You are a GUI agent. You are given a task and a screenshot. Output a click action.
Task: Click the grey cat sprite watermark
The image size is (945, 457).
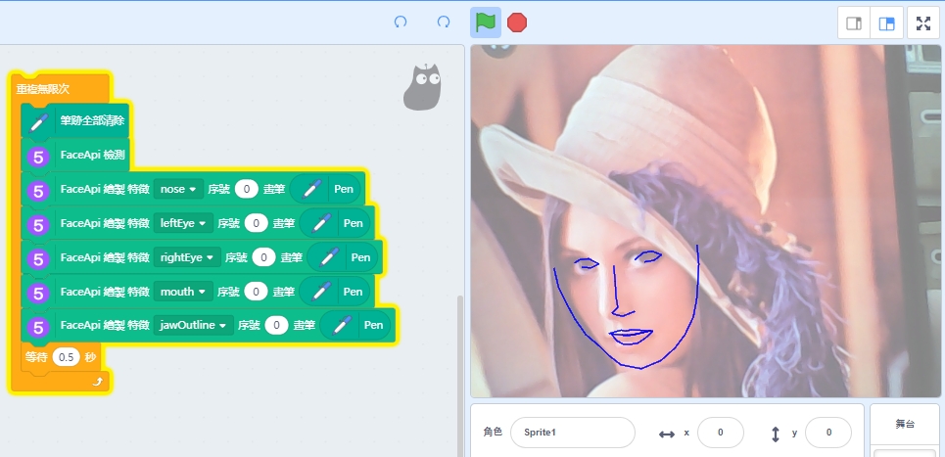tap(422, 86)
